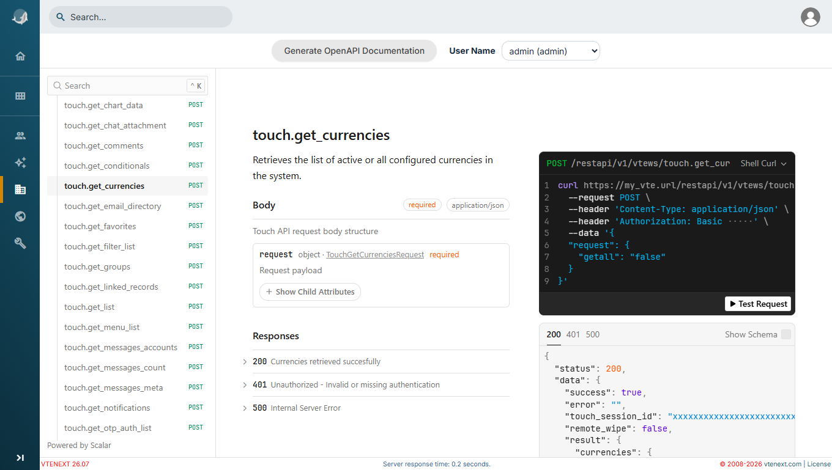Screen dimensions: 832x470
Task: Open touch.get_menu_list endpoint
Action: pyautogui.click(x=127, y=327)
